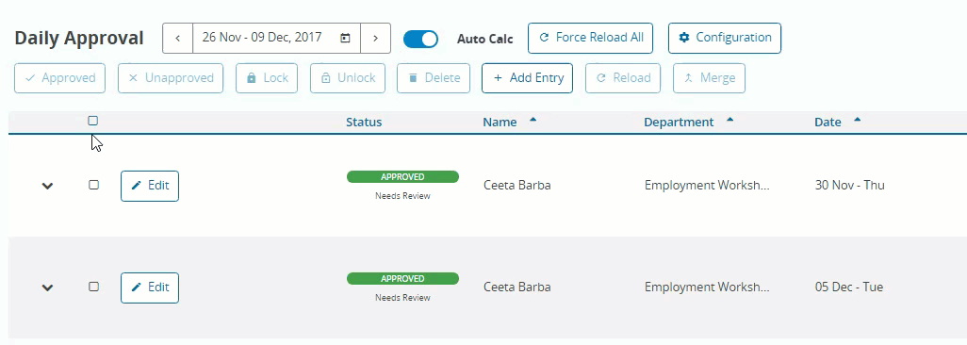Check the 30 Nov - Thu row checkbox
Screen dimensions: 967x345
coord(93,185)
